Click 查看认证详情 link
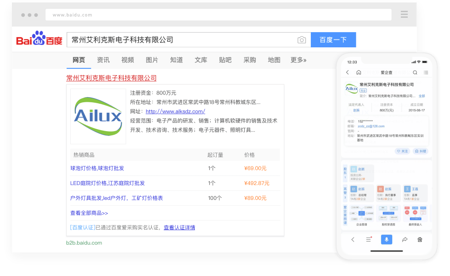Image resolution: width=450 pixels, height=276 pixels. pyautogui.click(x=180, y=227)
